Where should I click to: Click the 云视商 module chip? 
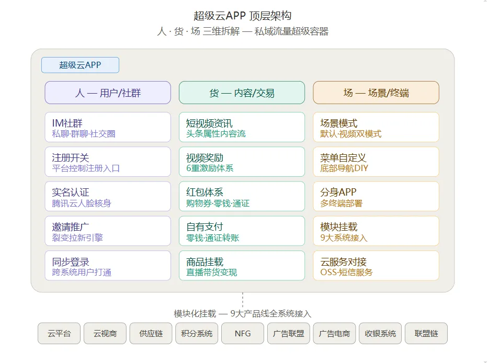click(x=105, y=333)
